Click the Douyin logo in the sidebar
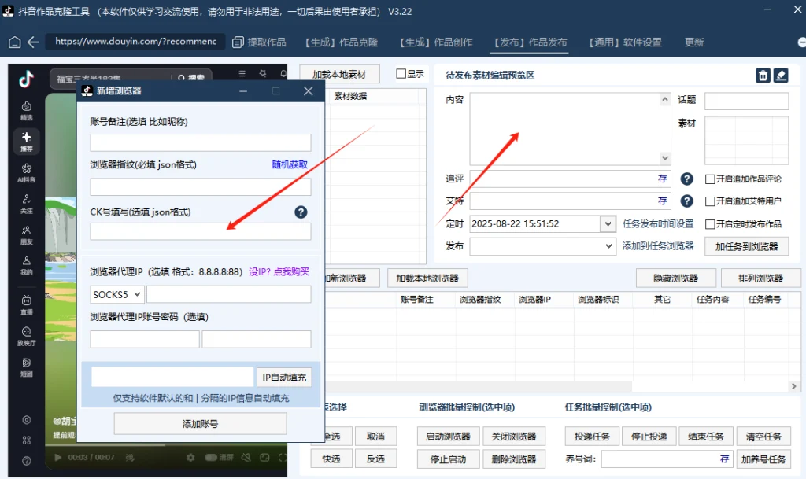This screenshot has width=806, height=479. click(x=26, y=79)
